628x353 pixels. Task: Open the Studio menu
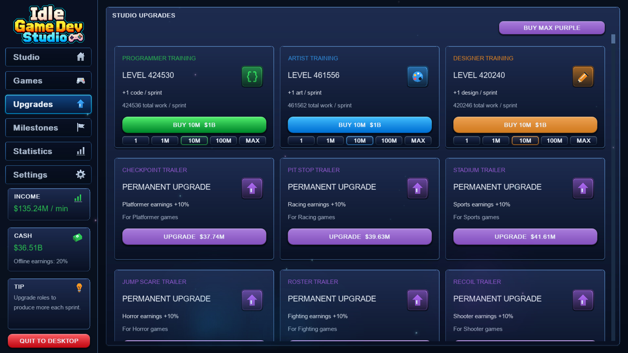coord(48,57)
